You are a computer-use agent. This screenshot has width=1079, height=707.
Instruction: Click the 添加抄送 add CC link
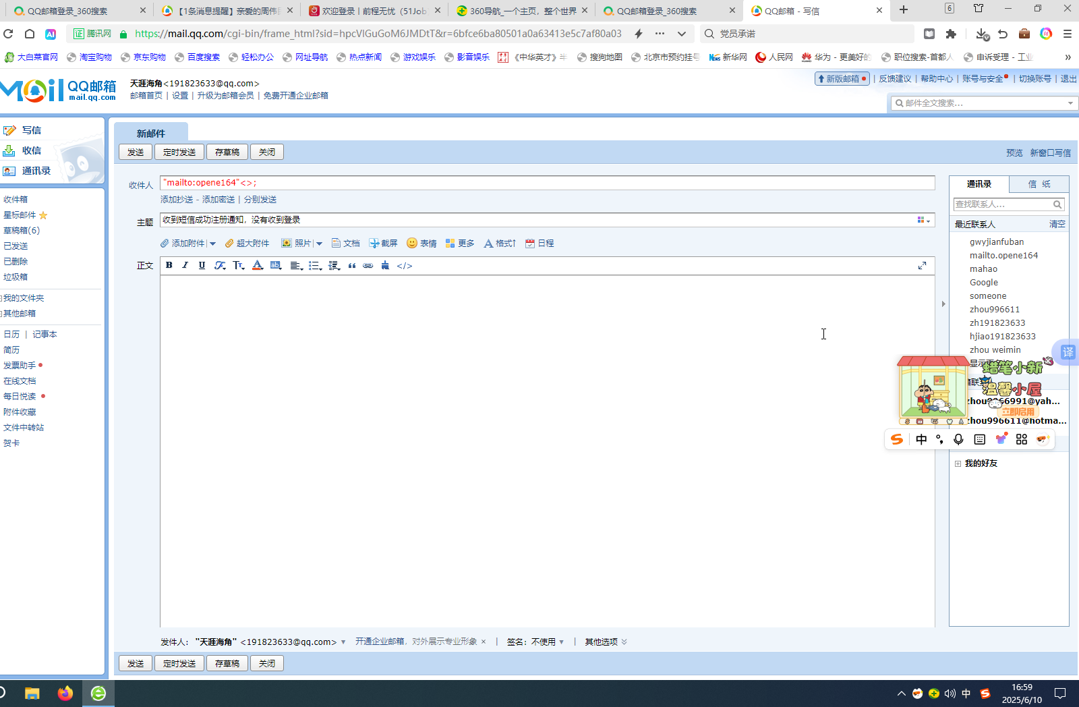click(177, 200)
